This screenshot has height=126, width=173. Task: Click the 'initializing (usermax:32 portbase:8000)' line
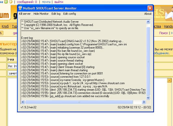[x=63, y=48]
